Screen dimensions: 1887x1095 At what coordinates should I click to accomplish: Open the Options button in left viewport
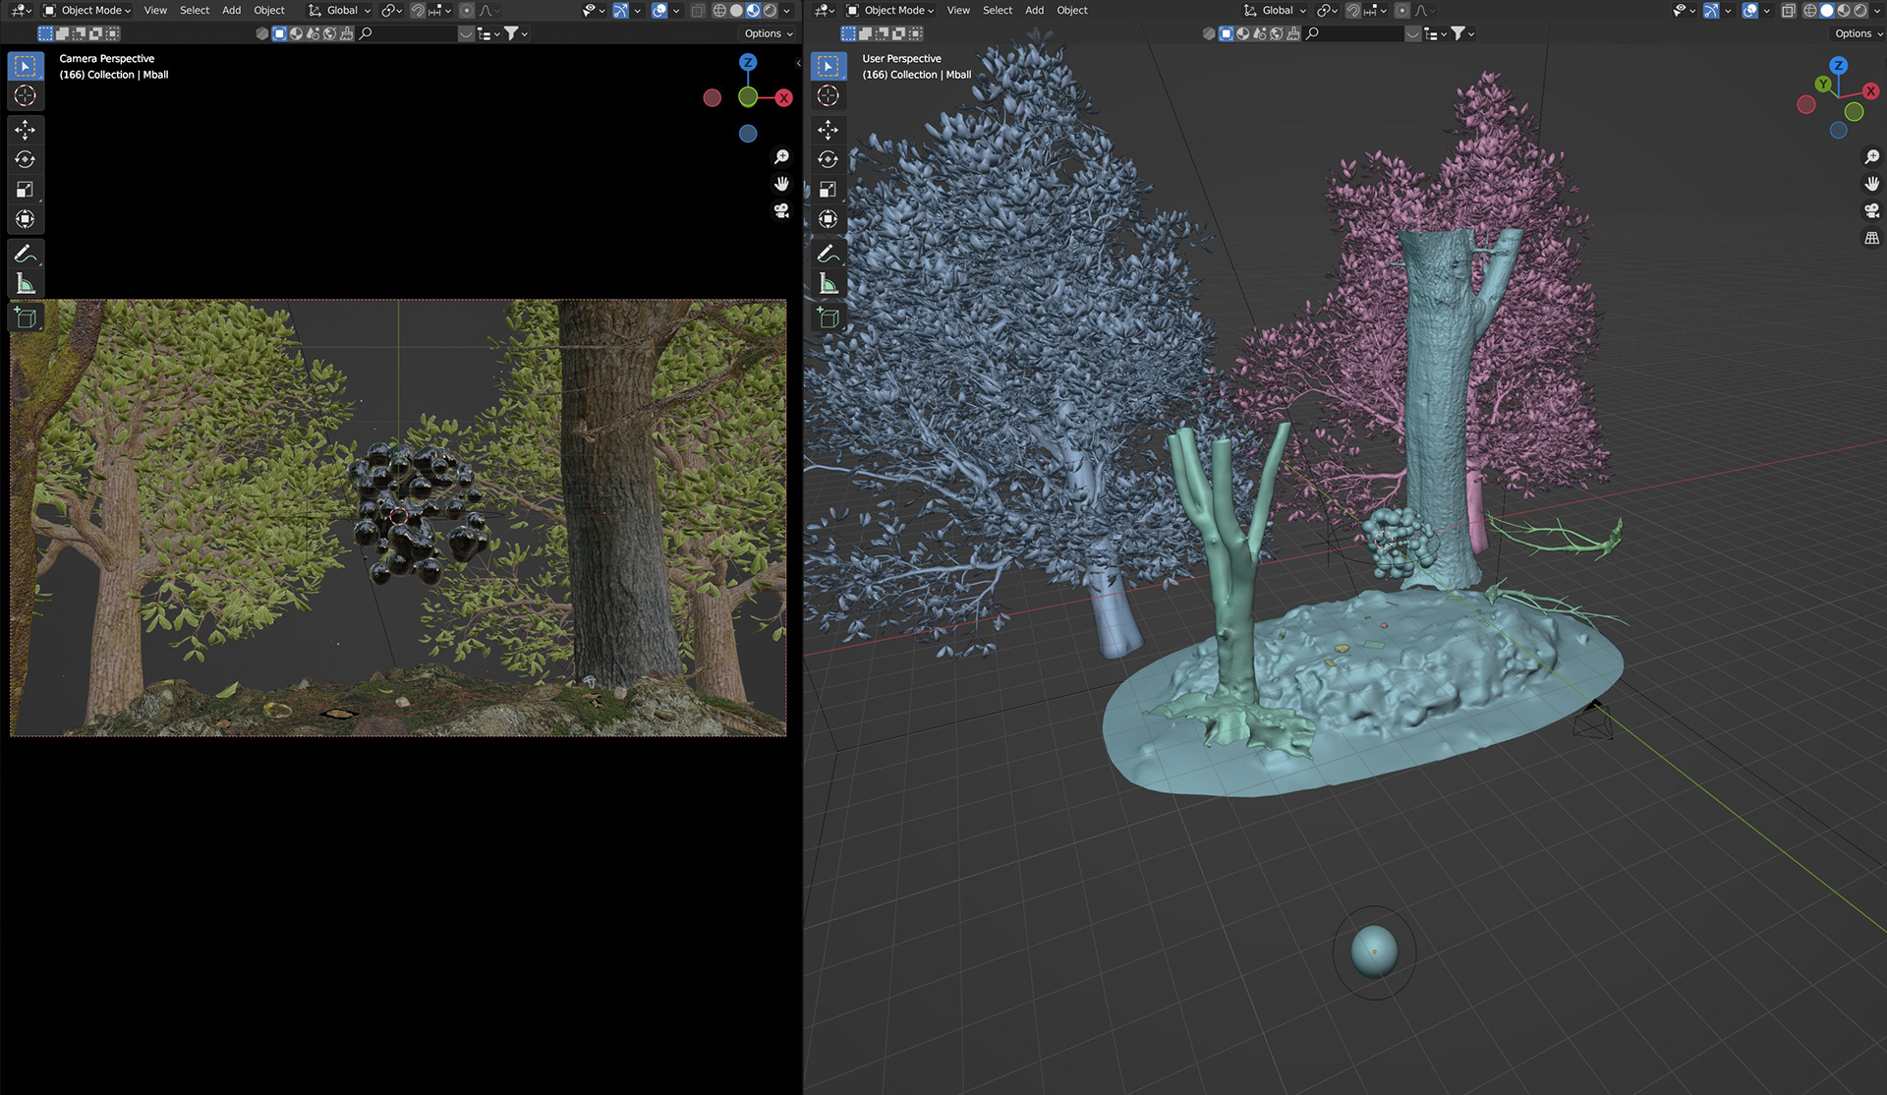pos(768,33)
